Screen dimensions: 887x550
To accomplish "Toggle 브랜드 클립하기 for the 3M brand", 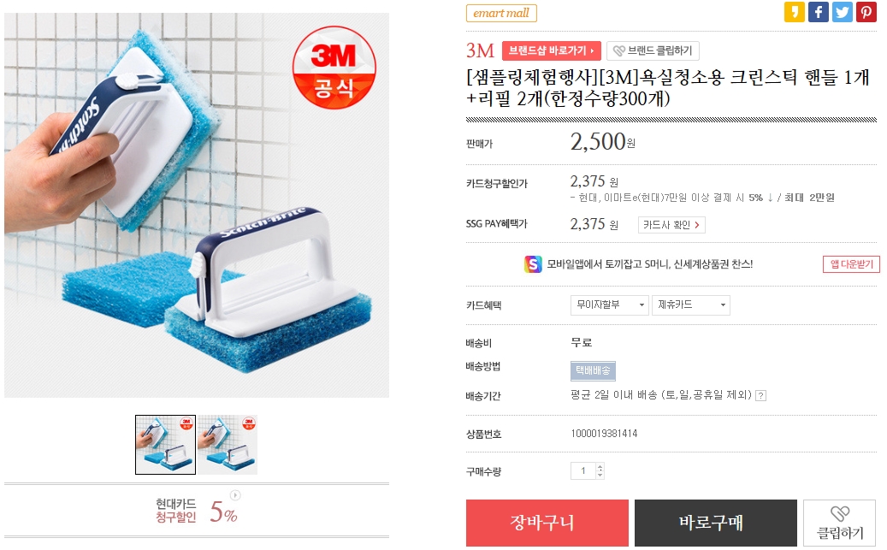I will (653, 50).
